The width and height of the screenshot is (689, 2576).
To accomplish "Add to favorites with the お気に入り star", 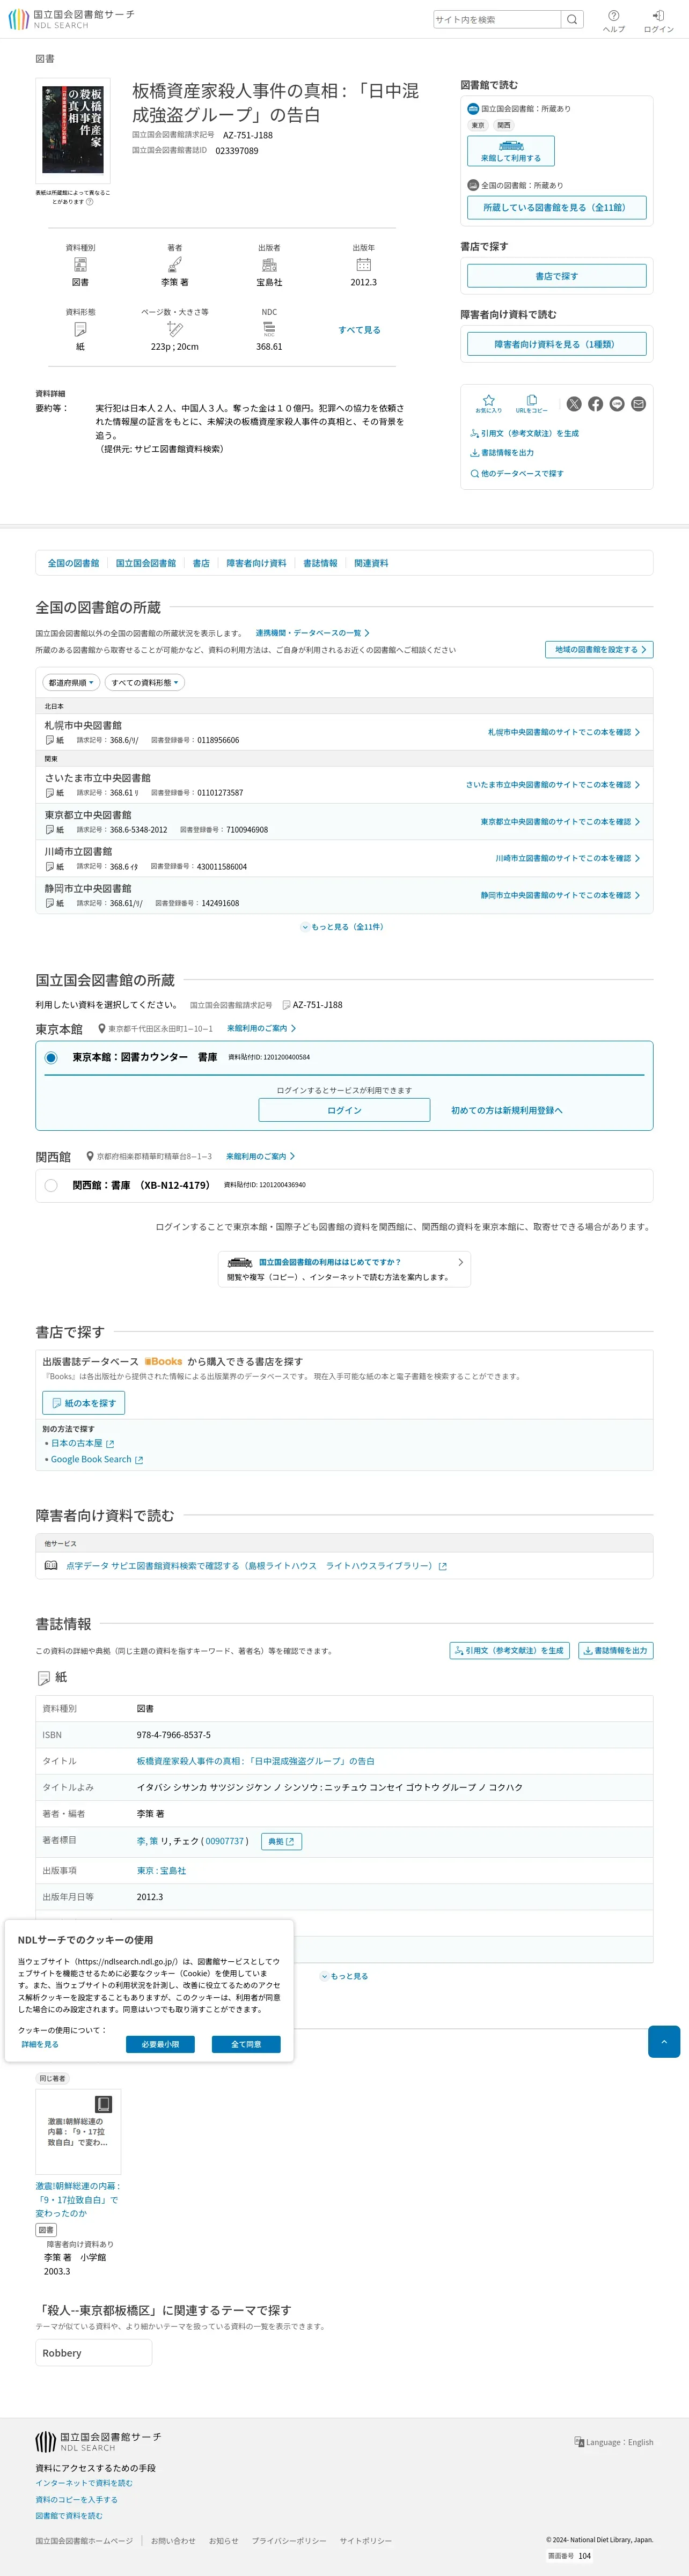I will coord(489,403).
